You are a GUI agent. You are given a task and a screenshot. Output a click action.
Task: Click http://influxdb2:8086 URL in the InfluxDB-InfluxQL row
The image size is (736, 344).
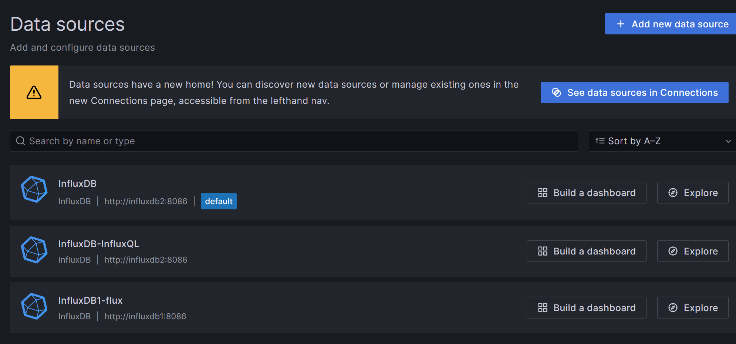[146, 260]
